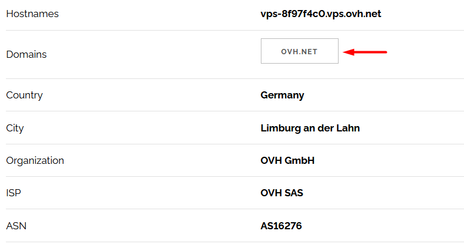Click the ISP label
The width and height of the screenshot is (464, 244).
coord(14,193)
